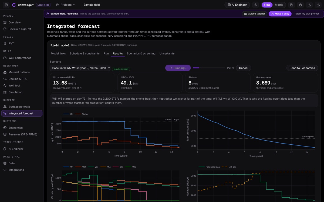Click Make a copy button
324x202 pixels.
(280, 14)
